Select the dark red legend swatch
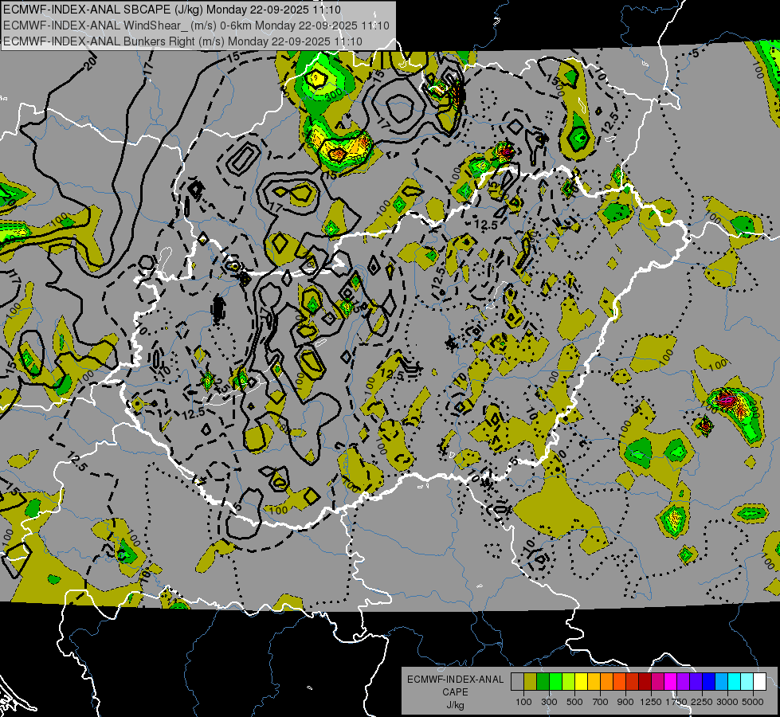 pos(645,681)
